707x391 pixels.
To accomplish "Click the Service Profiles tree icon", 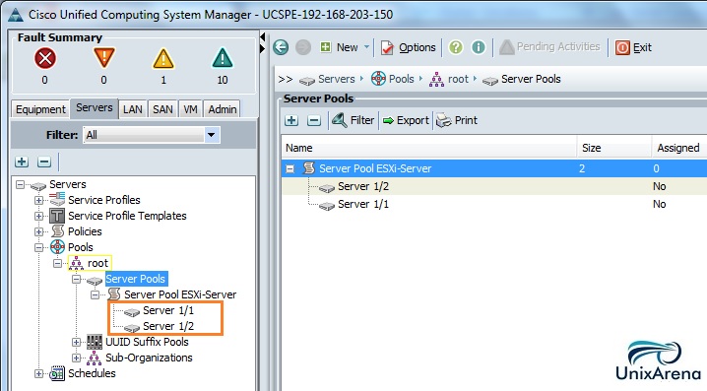I will 57,199.
